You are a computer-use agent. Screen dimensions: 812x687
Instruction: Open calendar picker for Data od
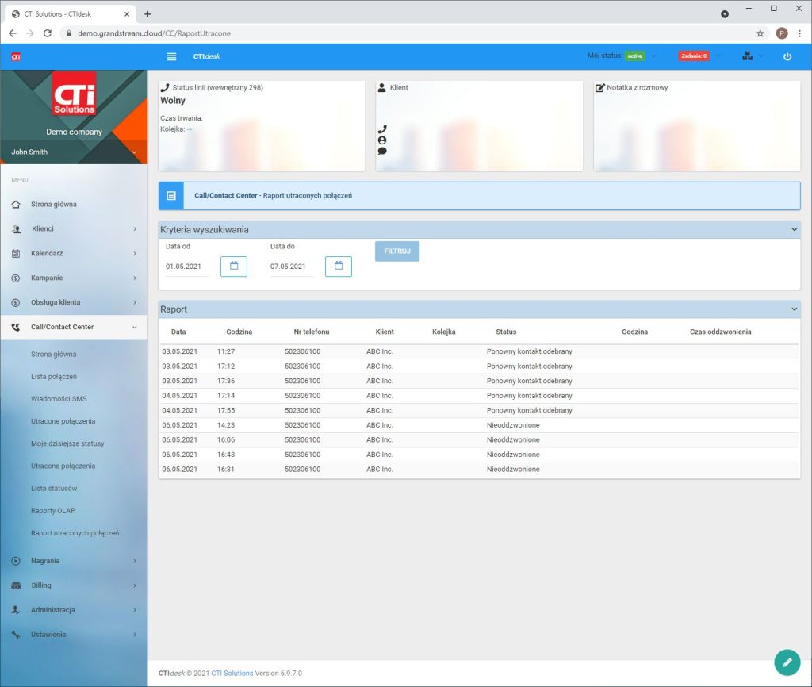point(233,267)
